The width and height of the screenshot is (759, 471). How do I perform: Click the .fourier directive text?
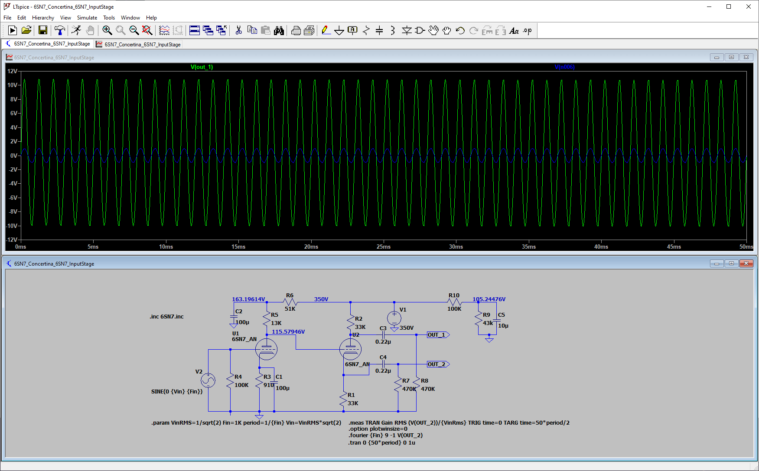pos(386,435)
